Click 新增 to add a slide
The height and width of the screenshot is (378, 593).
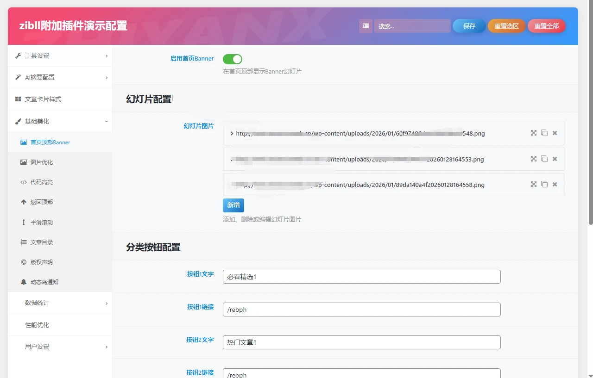[x=233, y=205]
